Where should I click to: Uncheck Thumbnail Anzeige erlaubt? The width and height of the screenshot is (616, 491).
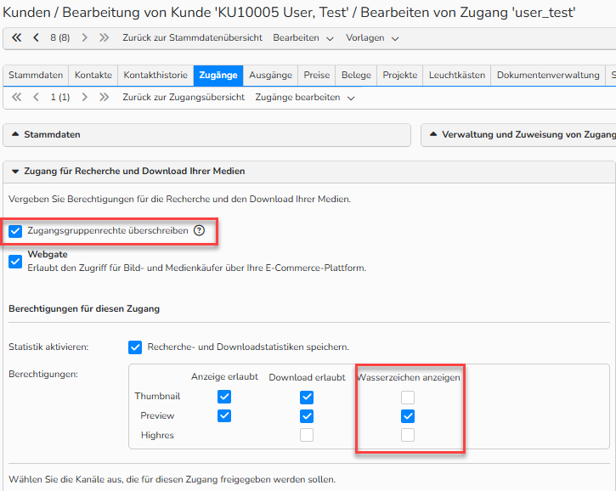point(224,397)
